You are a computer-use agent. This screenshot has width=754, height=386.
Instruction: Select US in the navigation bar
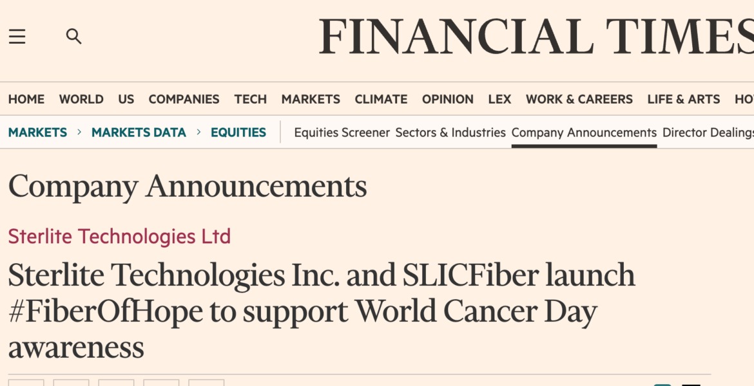click(126, 99)
